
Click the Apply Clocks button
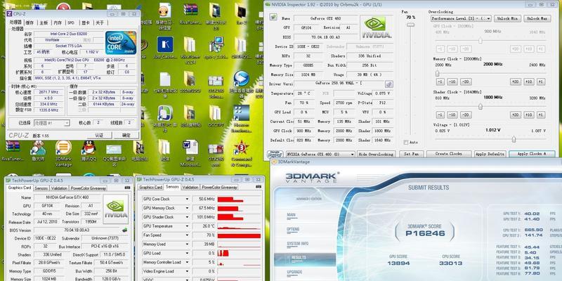point(532,154)
